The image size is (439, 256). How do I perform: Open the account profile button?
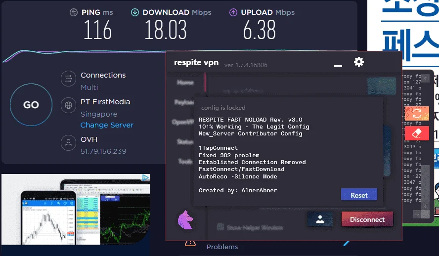[320, 219]
